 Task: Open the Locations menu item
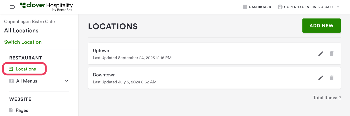click(x=26, y=69)
